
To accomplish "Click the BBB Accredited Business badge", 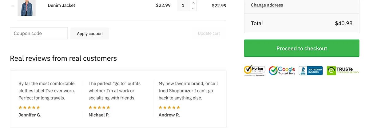I will tap(311, 71).
